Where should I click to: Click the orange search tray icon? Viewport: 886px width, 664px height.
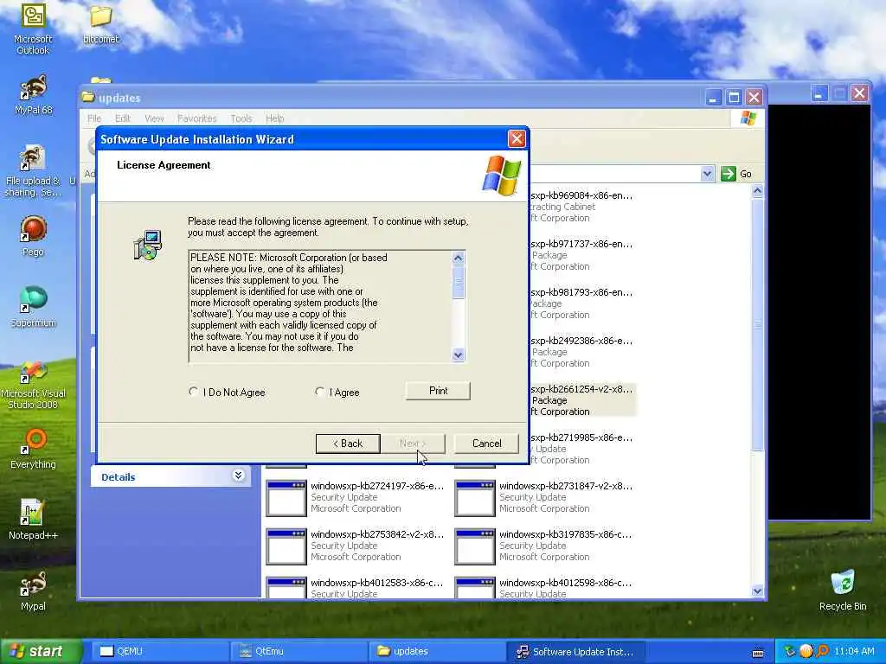(824, 652)
